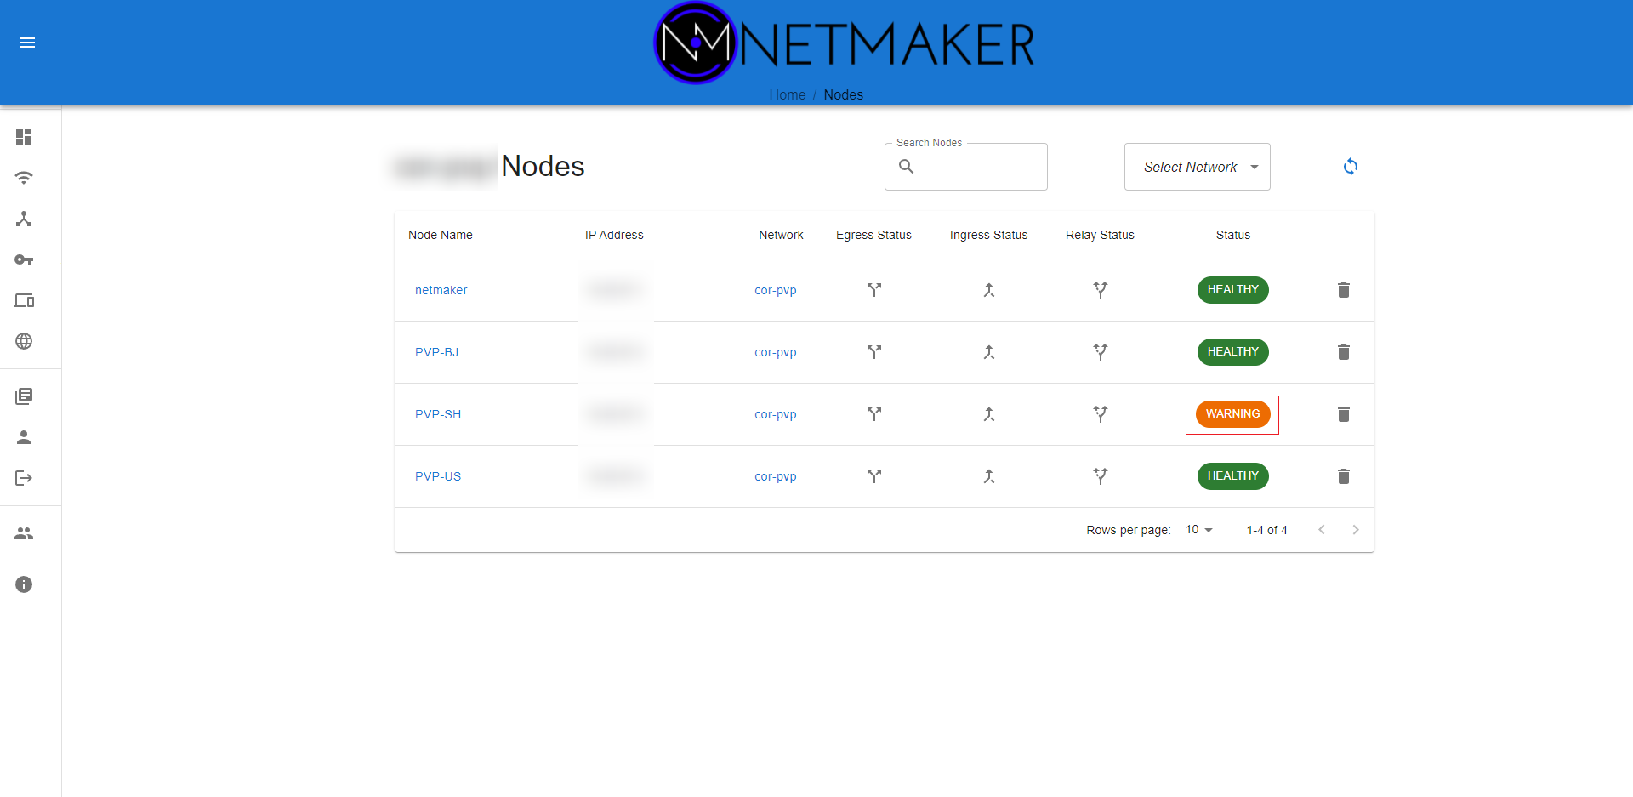This screenshot has height=797, width=1633.
Task: View details of the netmaker node
Action: (x=441, y=290)
